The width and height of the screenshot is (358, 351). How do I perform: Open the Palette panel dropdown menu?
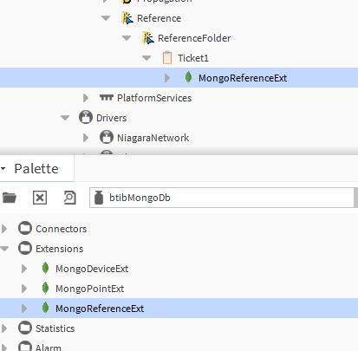[x=3, y=168]
